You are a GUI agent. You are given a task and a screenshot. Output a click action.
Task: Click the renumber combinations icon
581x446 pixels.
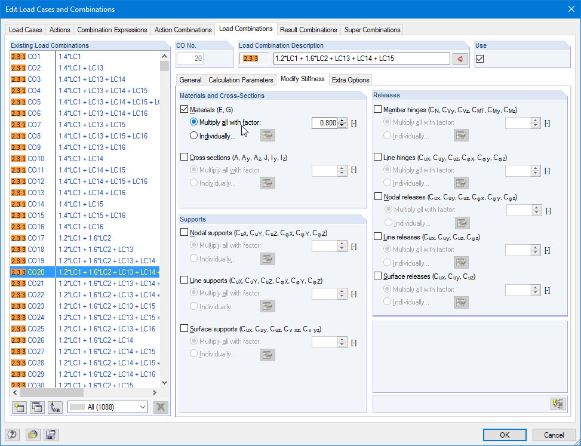coord(55,407)
